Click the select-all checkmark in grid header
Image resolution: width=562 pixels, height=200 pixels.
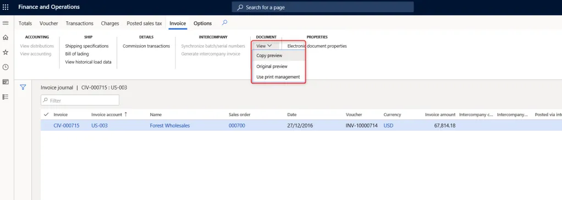(46, 115)
